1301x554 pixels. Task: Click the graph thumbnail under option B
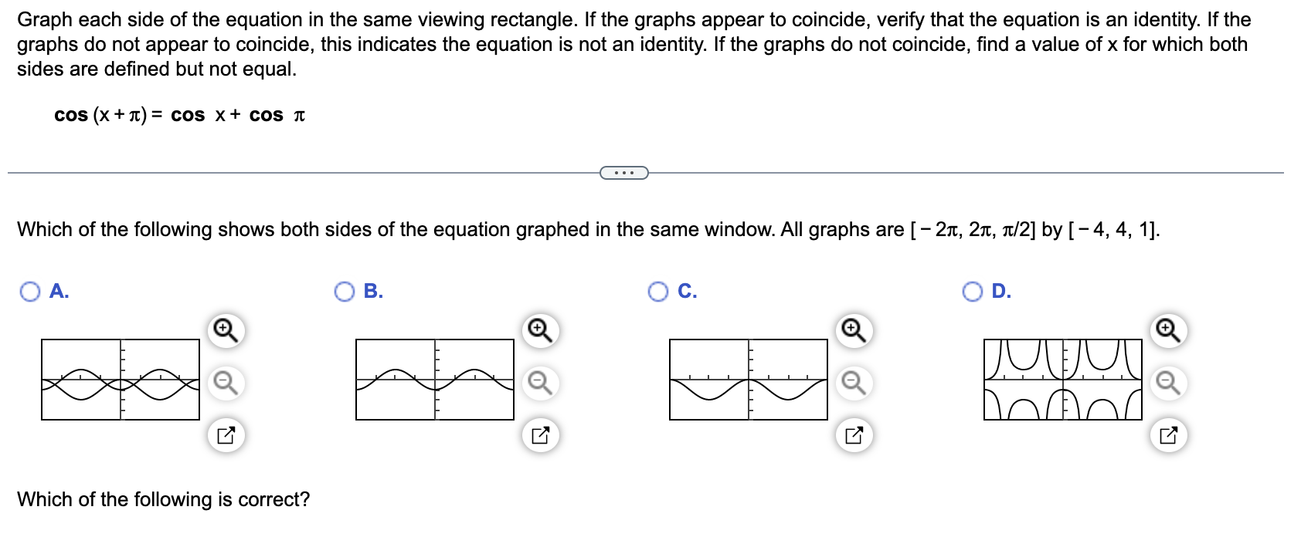tap(434, 380)
